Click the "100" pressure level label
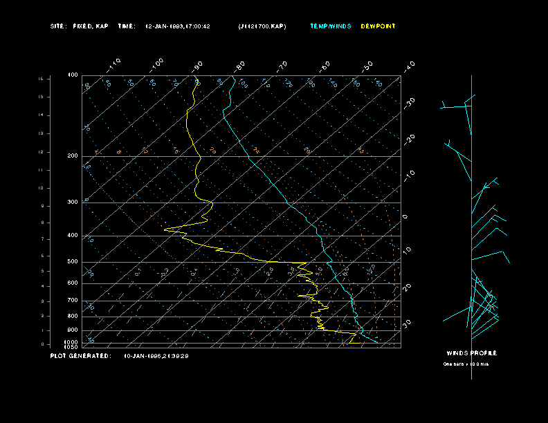Screen dimensions: 548x423 click(73, 75)
